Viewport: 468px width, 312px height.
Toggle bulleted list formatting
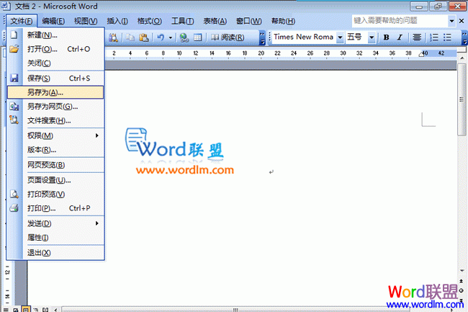click(x=447, y=37)
